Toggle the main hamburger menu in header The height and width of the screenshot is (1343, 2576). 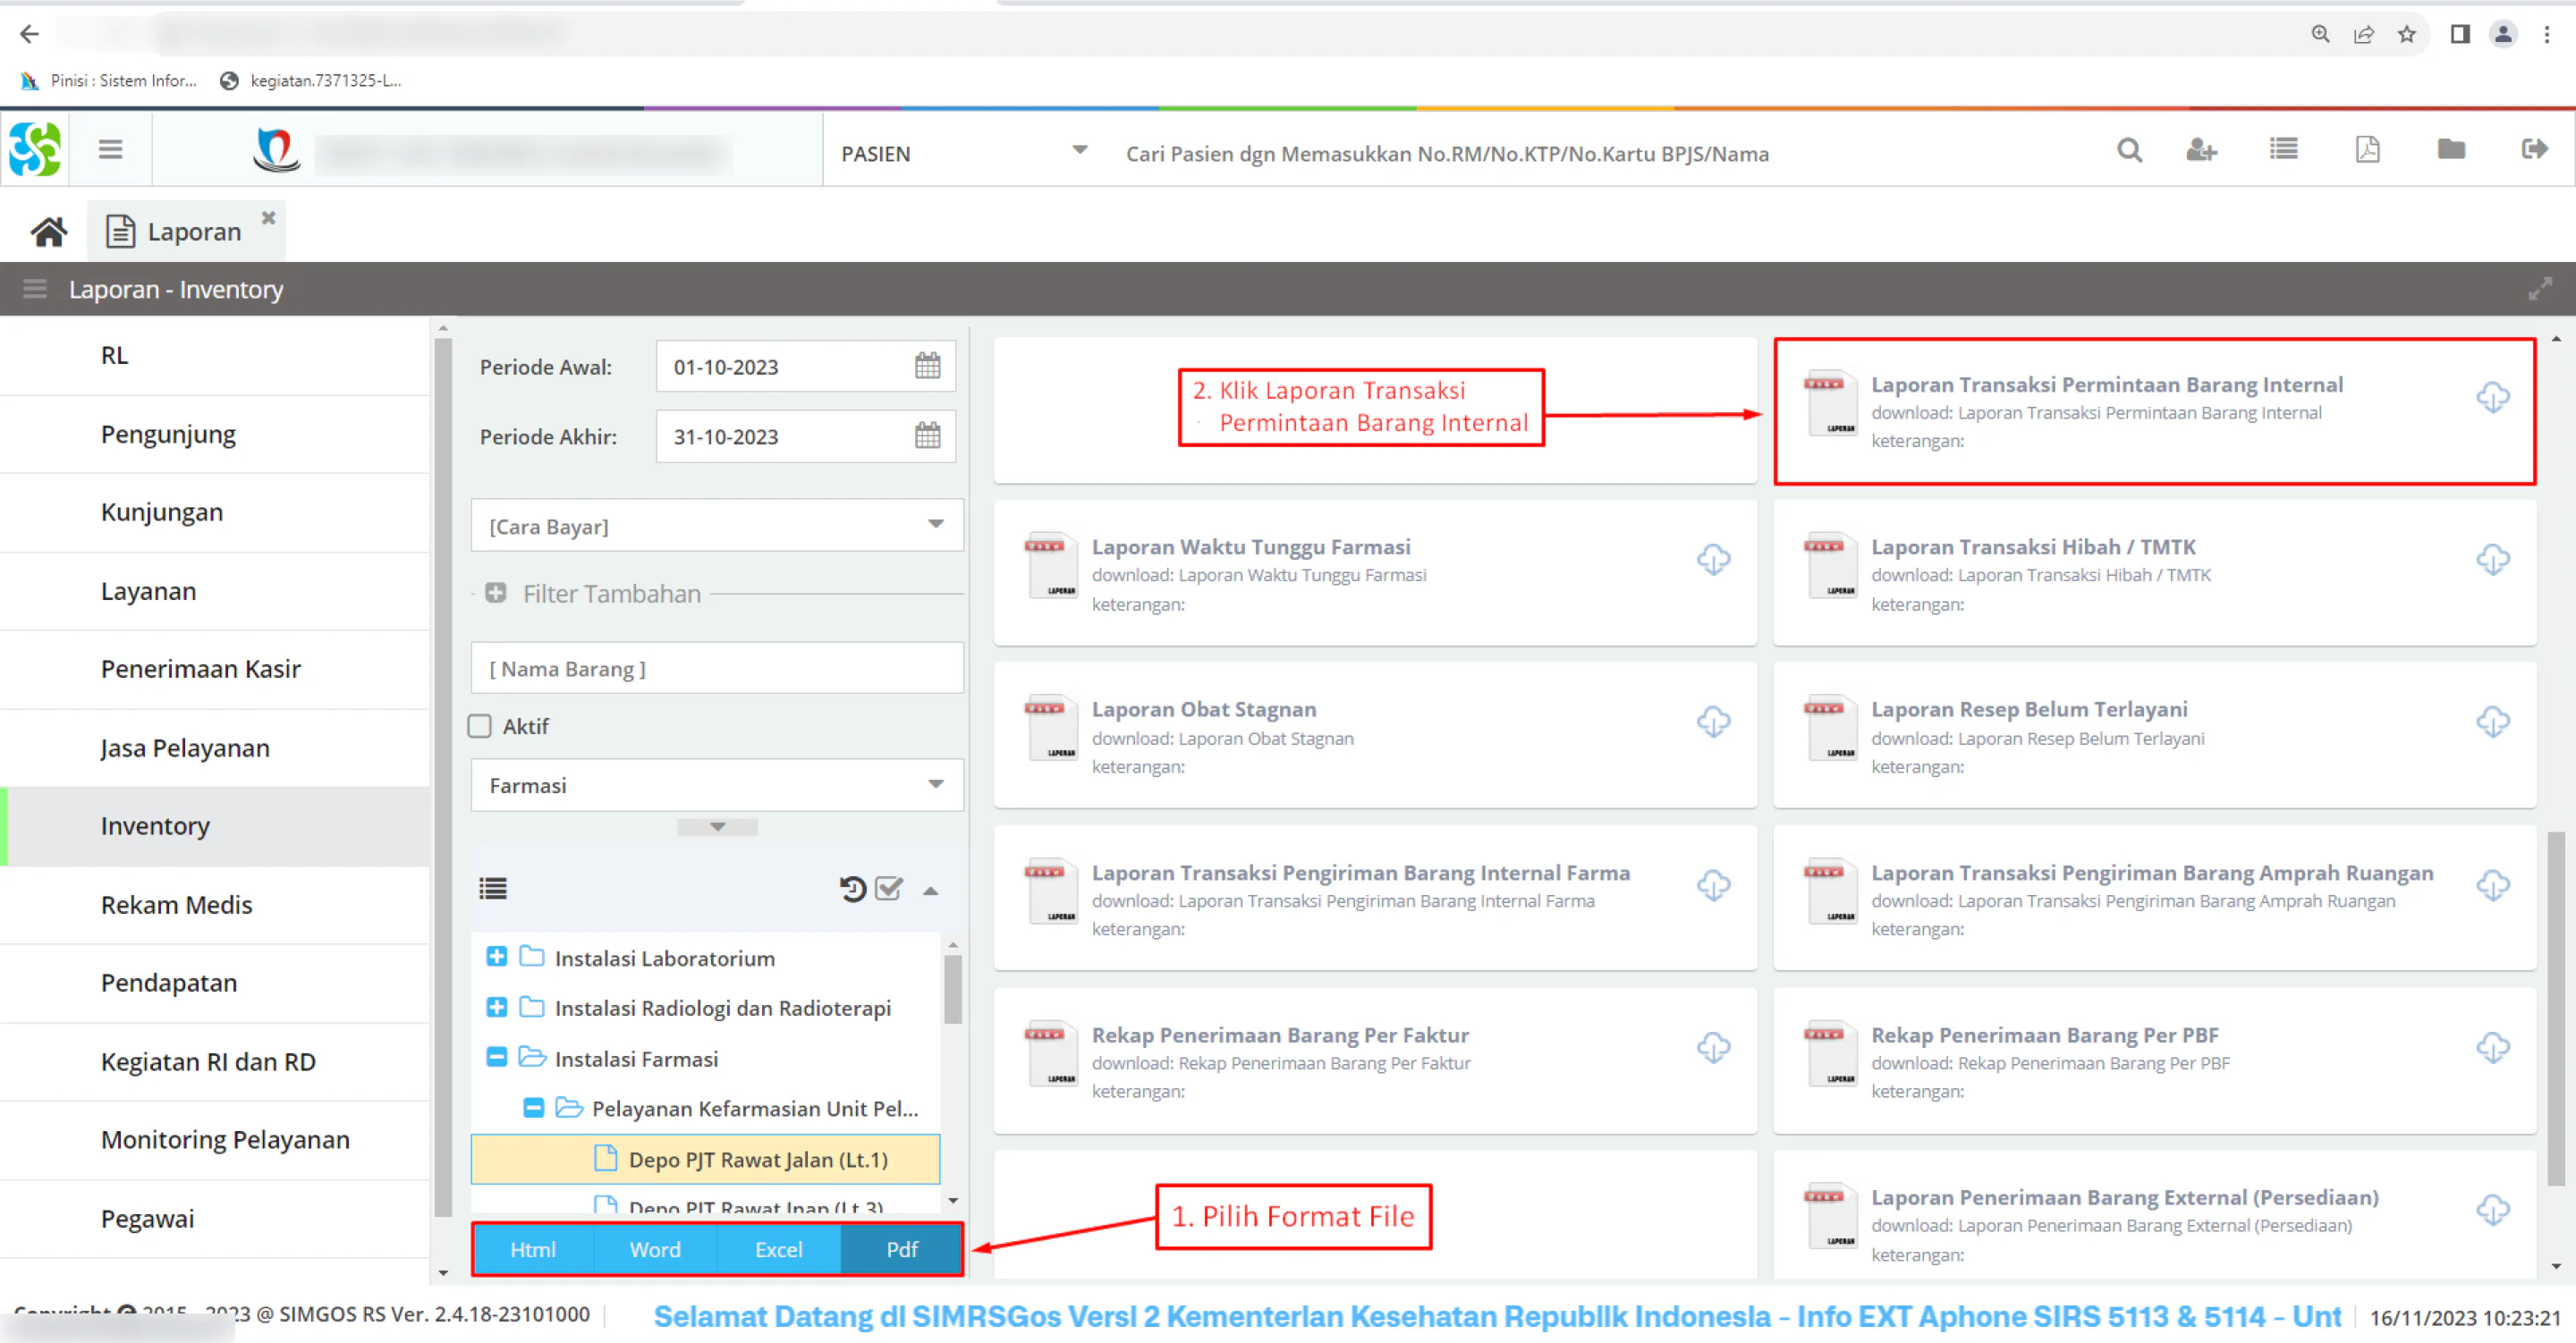(111, 150)
